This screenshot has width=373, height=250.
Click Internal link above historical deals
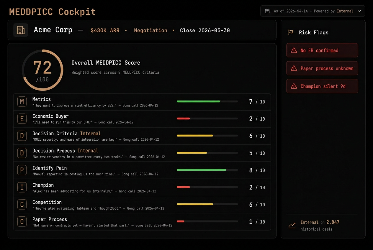(x=310, y=222)
